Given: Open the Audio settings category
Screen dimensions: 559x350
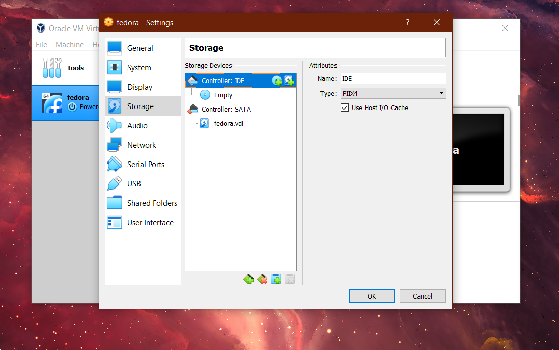Looking at the screenshot, I should pyautogui.click(x=143, y=126).
